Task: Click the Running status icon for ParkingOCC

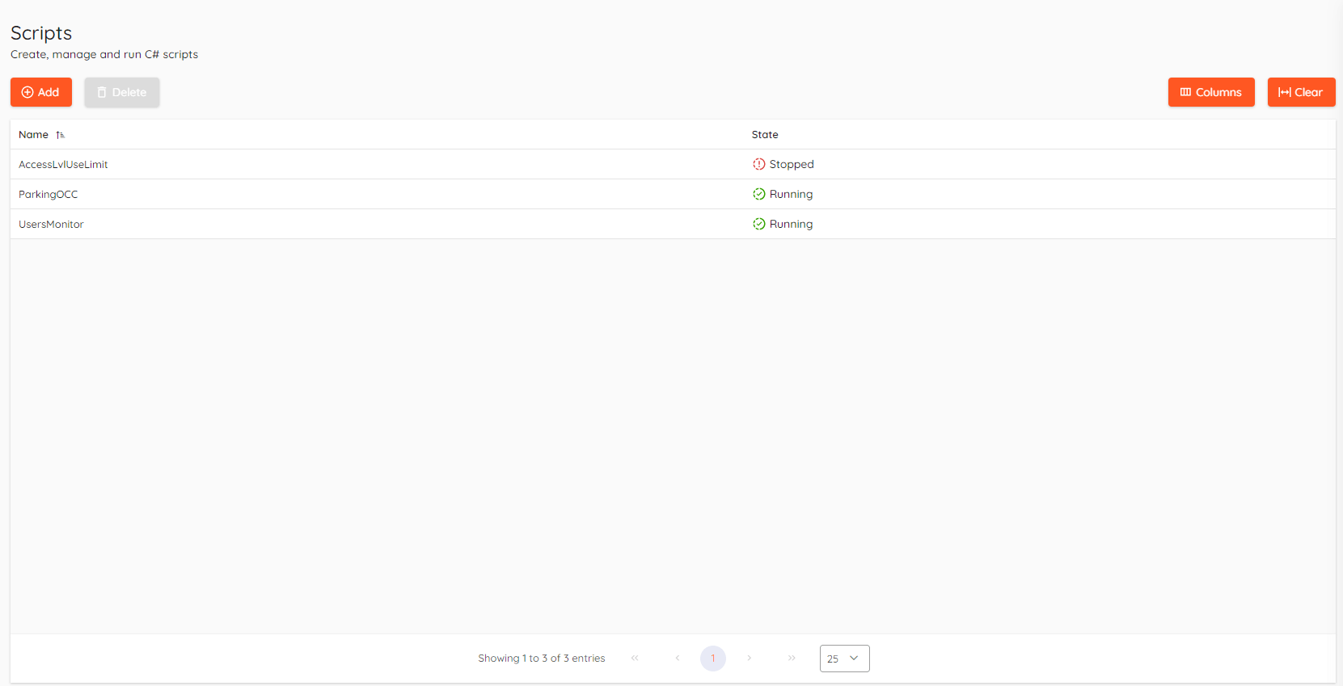Action: click(x=759, y=194)
